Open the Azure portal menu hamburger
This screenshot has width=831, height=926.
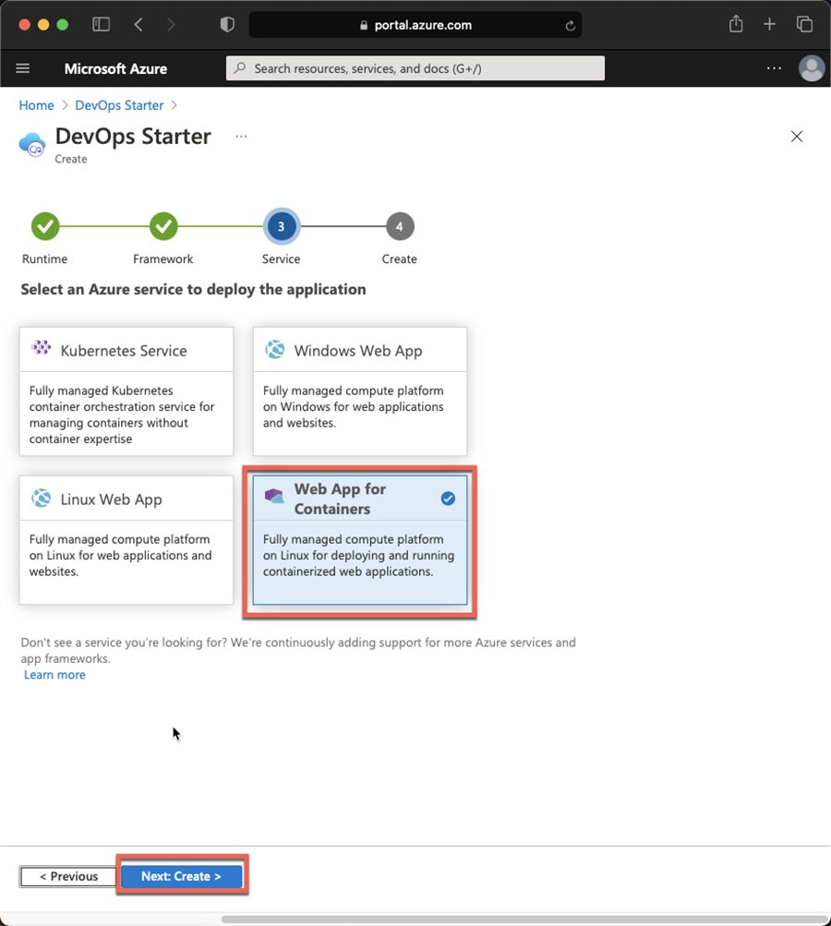[x=22, y=68]
